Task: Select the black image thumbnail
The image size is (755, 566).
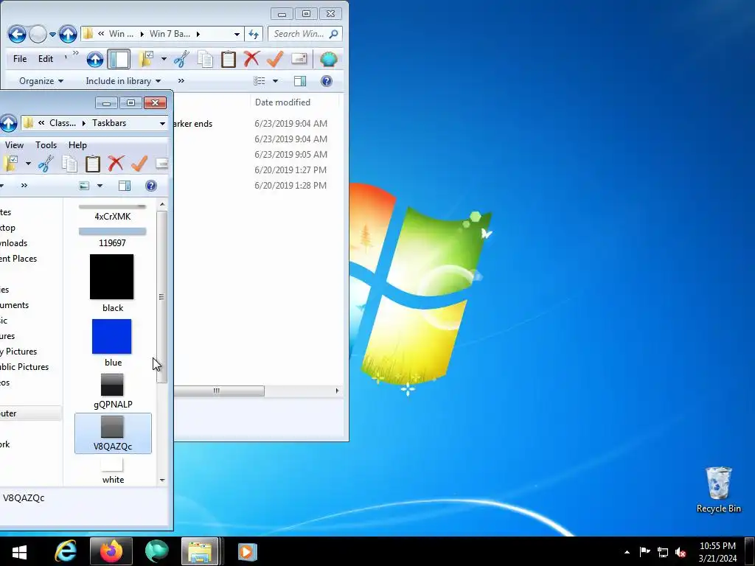Action: pyautogui.click(x=112, y=277)
